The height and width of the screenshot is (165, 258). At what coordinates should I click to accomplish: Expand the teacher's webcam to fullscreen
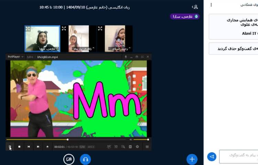coord(28,29)
